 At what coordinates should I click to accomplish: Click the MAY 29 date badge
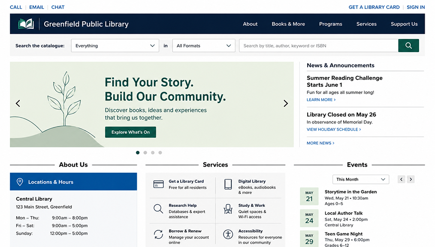click(309, 239)
